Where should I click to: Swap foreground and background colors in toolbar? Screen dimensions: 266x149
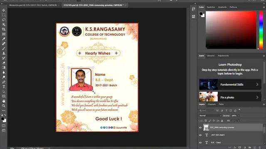[5, 115]
